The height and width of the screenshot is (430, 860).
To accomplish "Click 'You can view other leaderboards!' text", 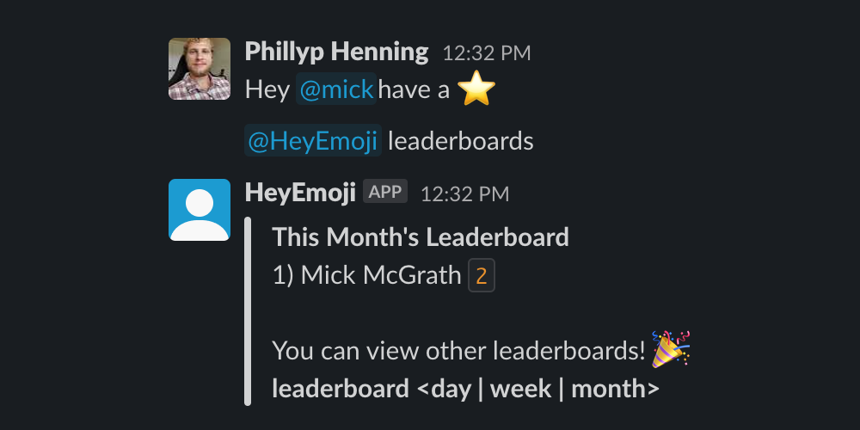I will coord(459,351).
